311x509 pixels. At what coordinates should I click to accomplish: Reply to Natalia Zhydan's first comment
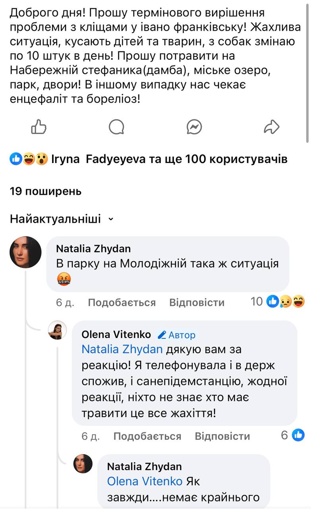point(197,303)
